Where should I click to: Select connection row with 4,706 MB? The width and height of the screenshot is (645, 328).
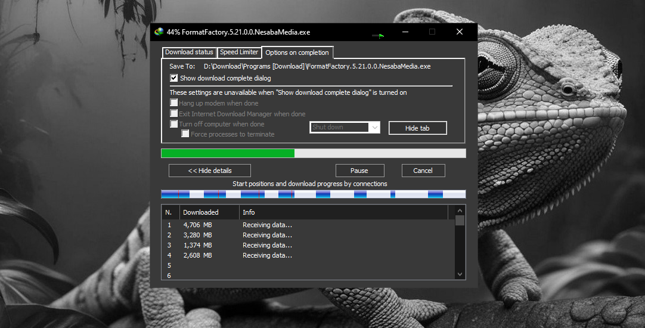[309, 225]
